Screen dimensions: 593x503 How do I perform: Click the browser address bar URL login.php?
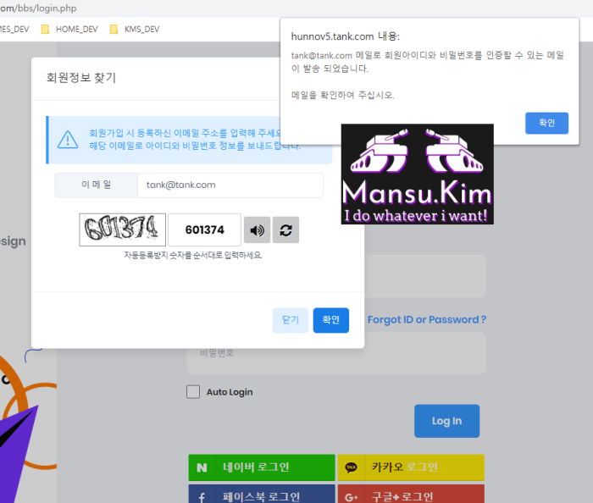click(x=38, y=8)
